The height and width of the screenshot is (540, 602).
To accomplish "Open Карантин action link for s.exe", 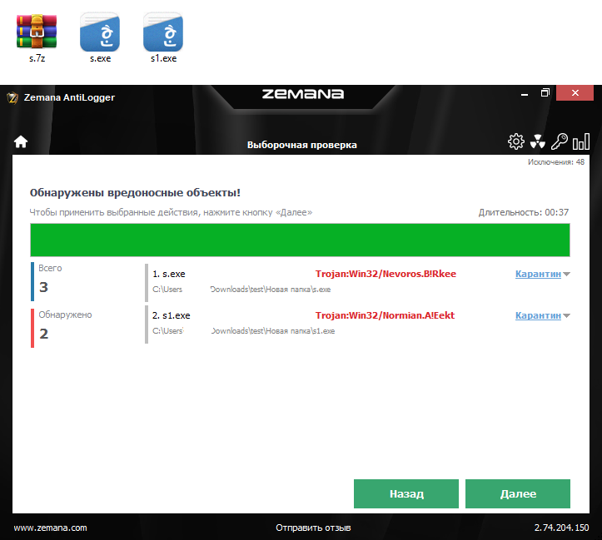I will [538, 274].
